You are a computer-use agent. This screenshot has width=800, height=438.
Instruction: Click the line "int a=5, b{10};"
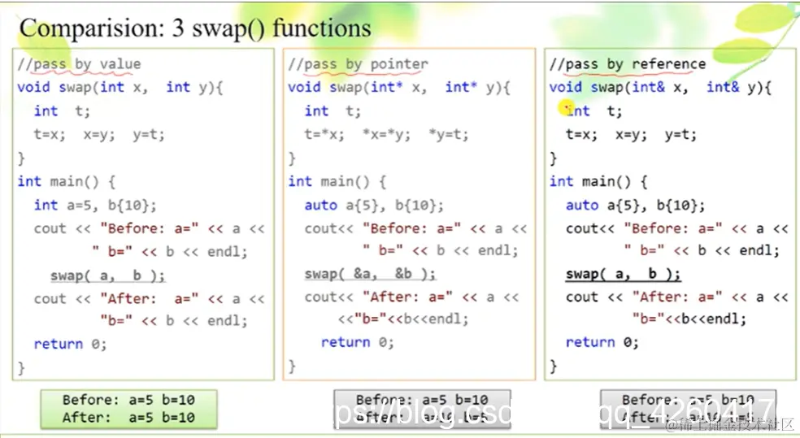(x=95, y=205)
